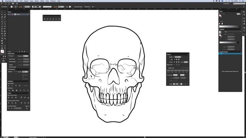Enable Stroke Weight in Magic Wand panel
The width and height of the screenshot is (246, 138).
click(8, 62)
